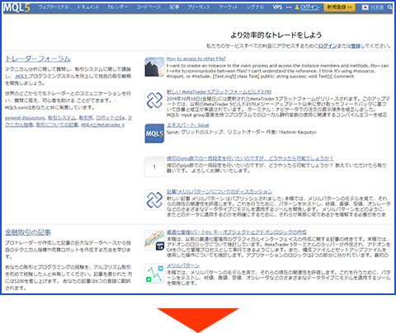Open the 取引所 forum link
This screenshot has height=333, width=396.
(86, 118)
